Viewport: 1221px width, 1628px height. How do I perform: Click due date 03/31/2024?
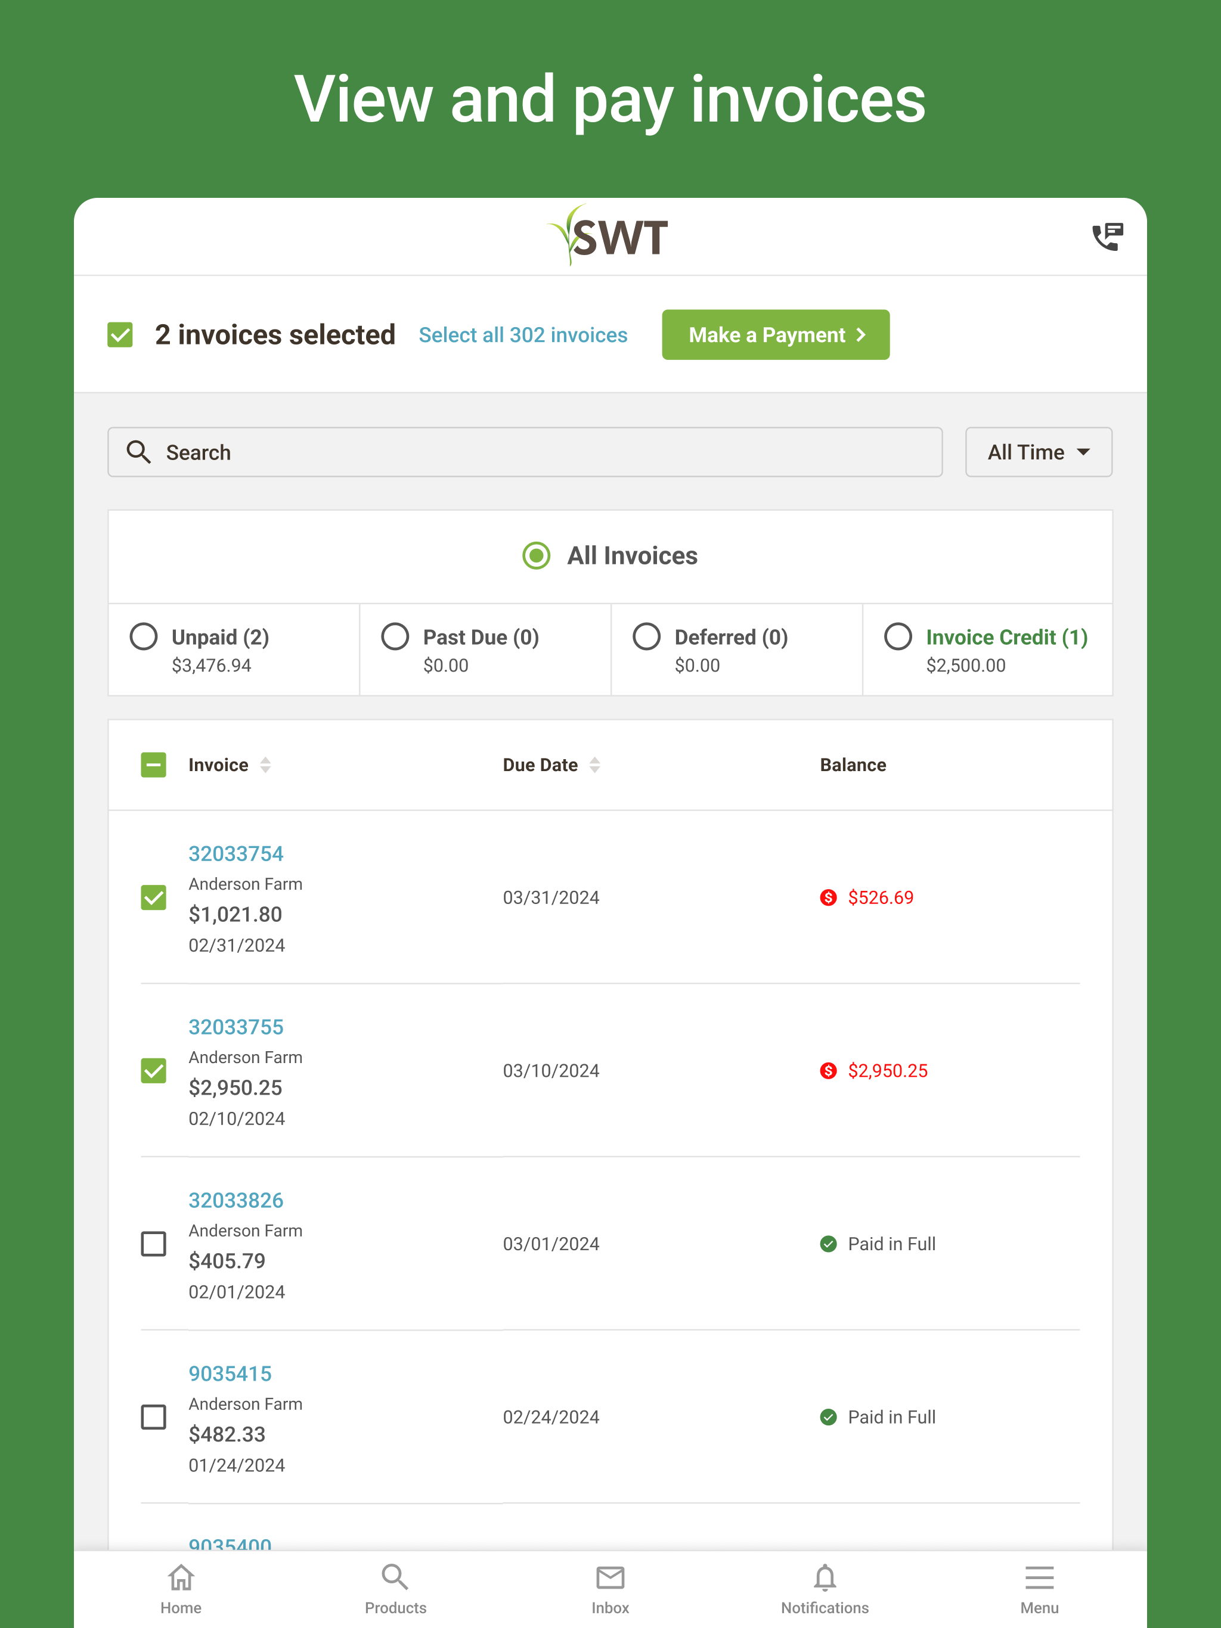pyautogui.click(x=551, y=897)
